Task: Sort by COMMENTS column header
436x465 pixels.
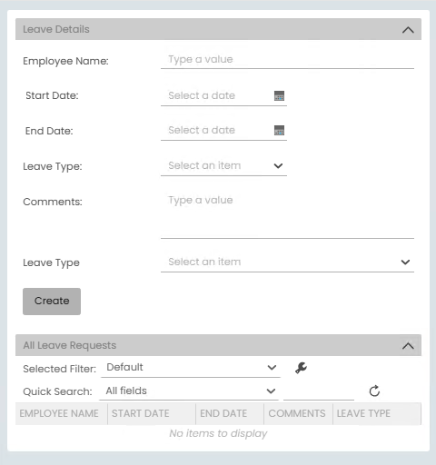Action: (299, 413)
